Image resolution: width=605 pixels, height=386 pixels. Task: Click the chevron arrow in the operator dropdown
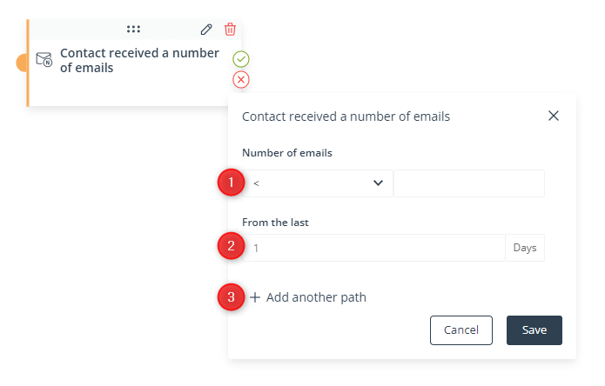tap(378, 183)
